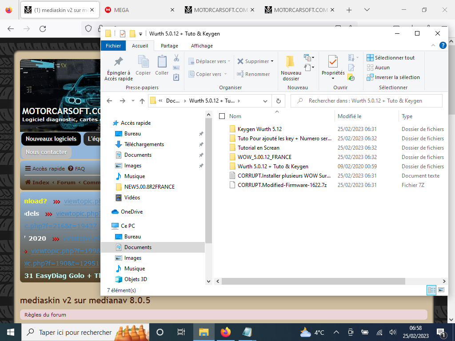Click the scissors cut icon
The width and height of the screenshot is (455, 341).
pos(176,58)
